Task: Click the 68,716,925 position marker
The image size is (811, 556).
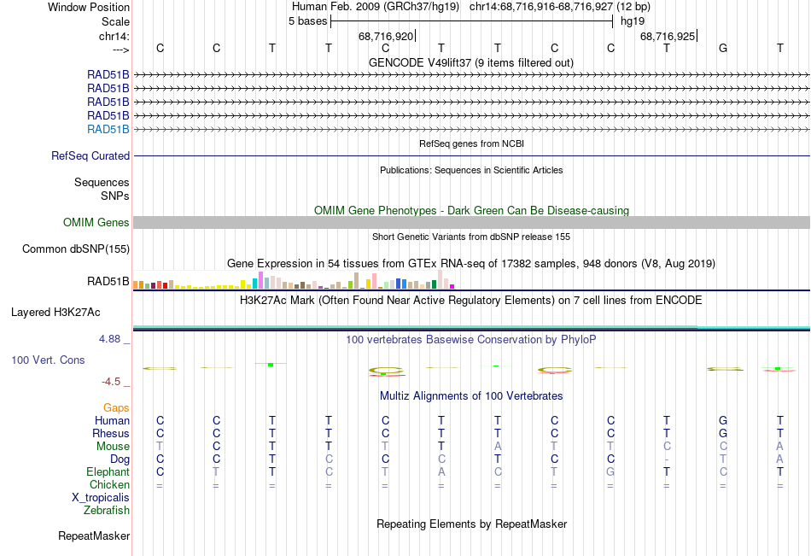Action: [668, 36]
